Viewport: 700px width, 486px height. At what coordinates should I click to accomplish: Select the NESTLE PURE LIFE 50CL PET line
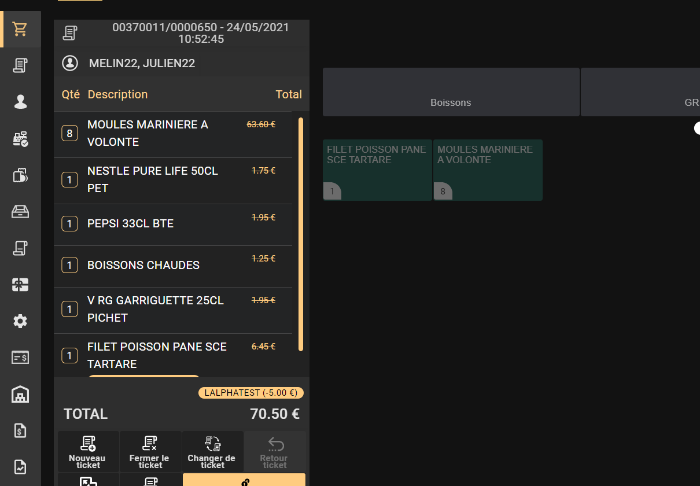[x=173, y=181]
